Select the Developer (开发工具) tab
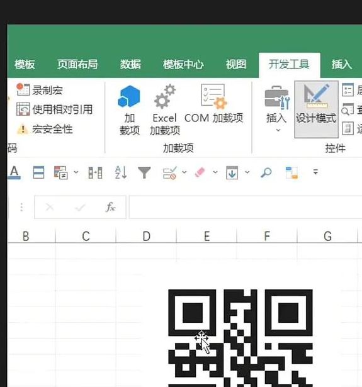Viewport: 362px width, 387px height. pyautogui.click(x=289, y=65)
